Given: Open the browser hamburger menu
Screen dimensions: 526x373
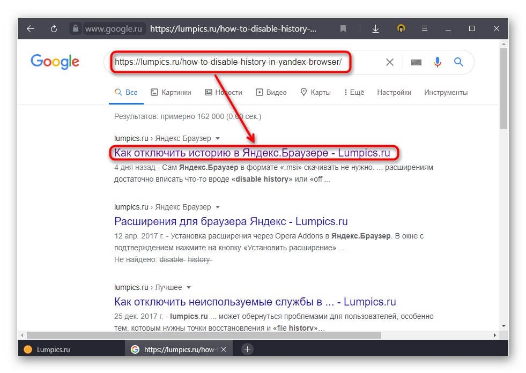Looking at the screenshot, I should pyautogui.click(x=424, y=28).
